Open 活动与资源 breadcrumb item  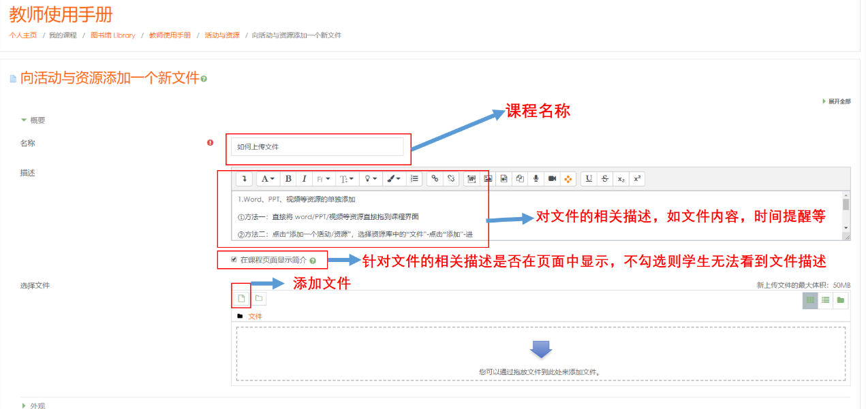[x=222, y=35]
